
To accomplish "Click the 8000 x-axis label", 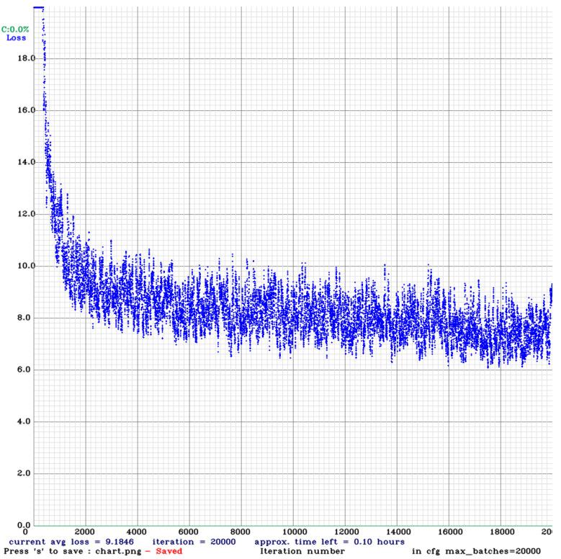I will (x=241, y=532).
